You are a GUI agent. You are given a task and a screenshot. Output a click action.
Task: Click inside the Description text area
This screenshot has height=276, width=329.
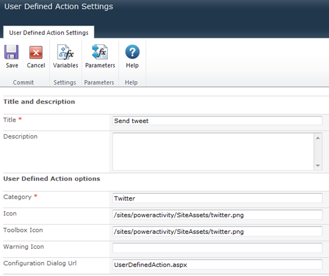(213, 151)
